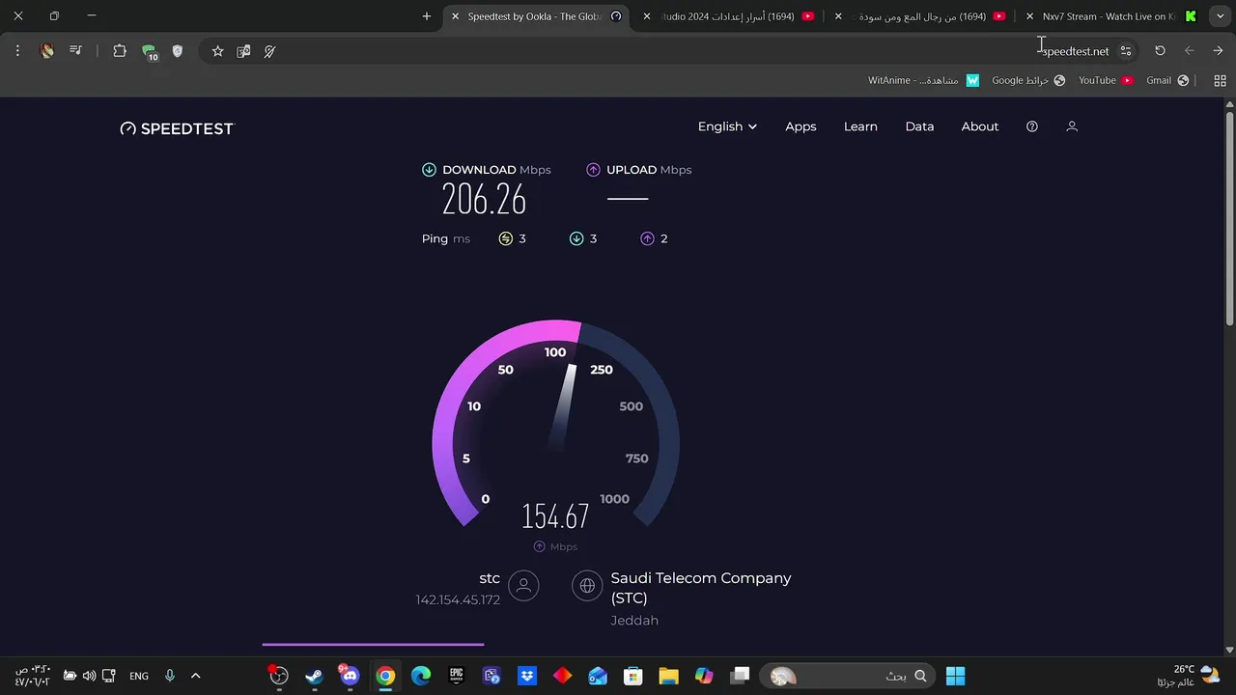Click the purple test progress bar
This screenshot has width=1236, height=695.
(373, 644)
